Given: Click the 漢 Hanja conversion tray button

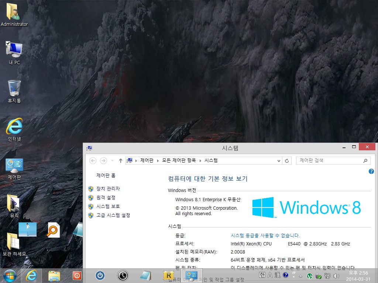Looking at the screenshot, I should click(278, 275).
